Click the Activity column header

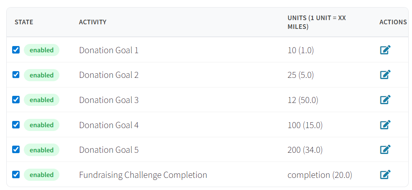click(x=92, y=22)
